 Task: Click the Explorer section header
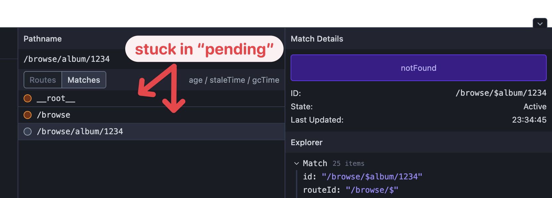click(307, 143)
